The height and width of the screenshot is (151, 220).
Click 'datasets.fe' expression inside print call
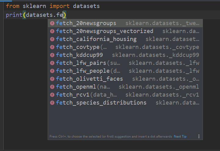click(45, 15)
